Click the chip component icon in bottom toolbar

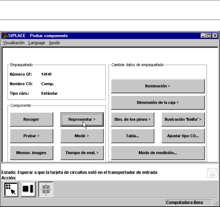point(28,189)
